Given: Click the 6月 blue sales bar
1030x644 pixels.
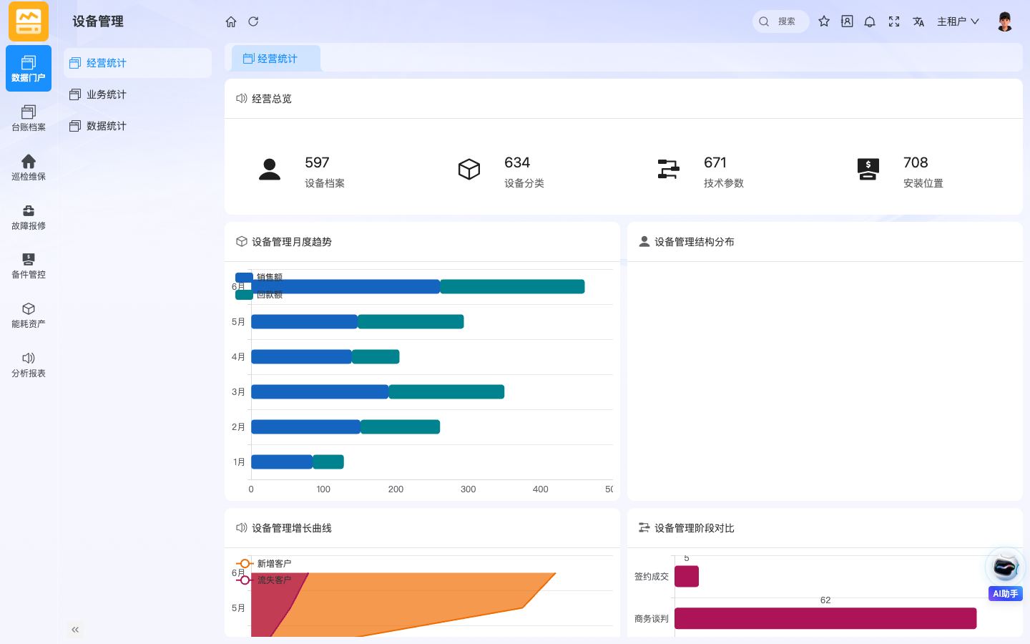Looking at the screenshot, I should coord(345,286).
